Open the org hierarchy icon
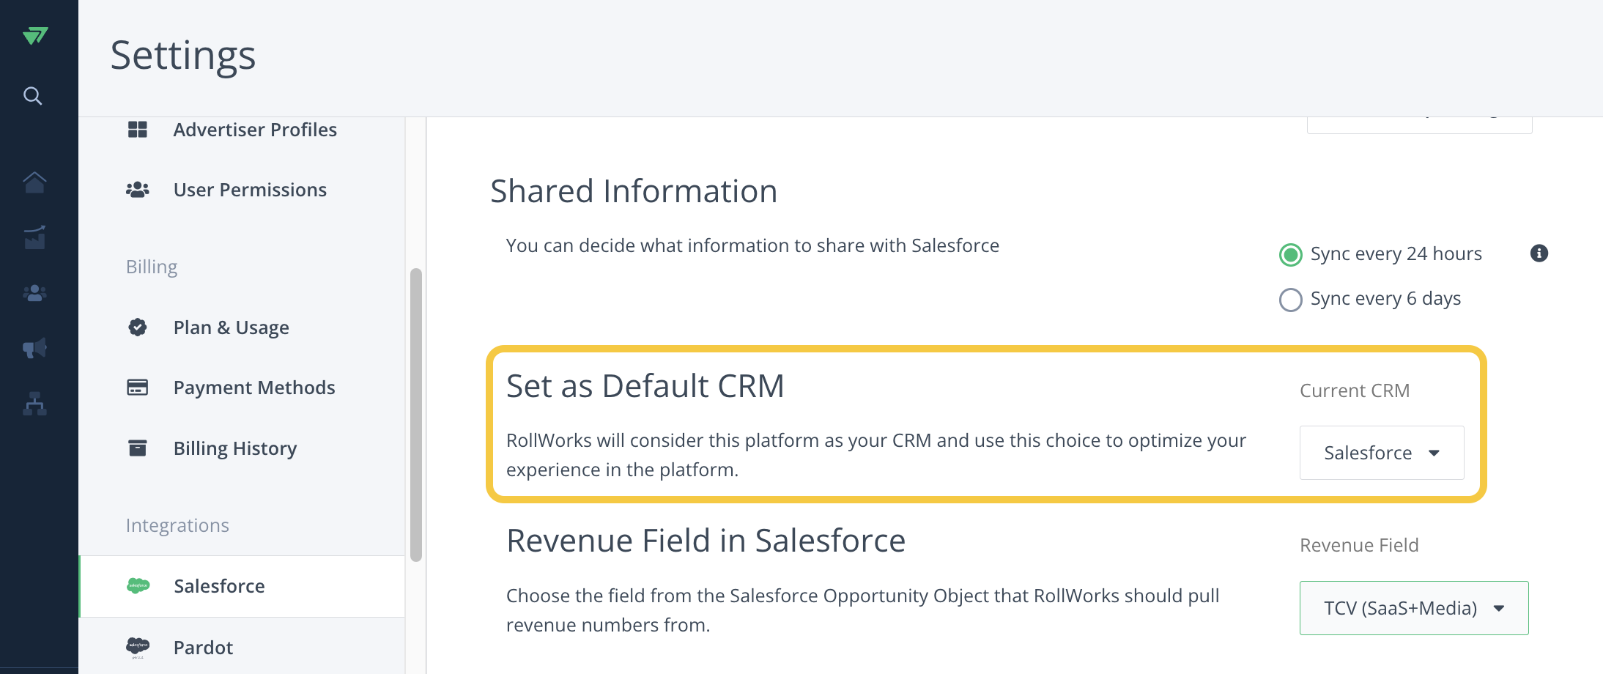Viewport: 1603px width, 674px height. click(34, 404)
